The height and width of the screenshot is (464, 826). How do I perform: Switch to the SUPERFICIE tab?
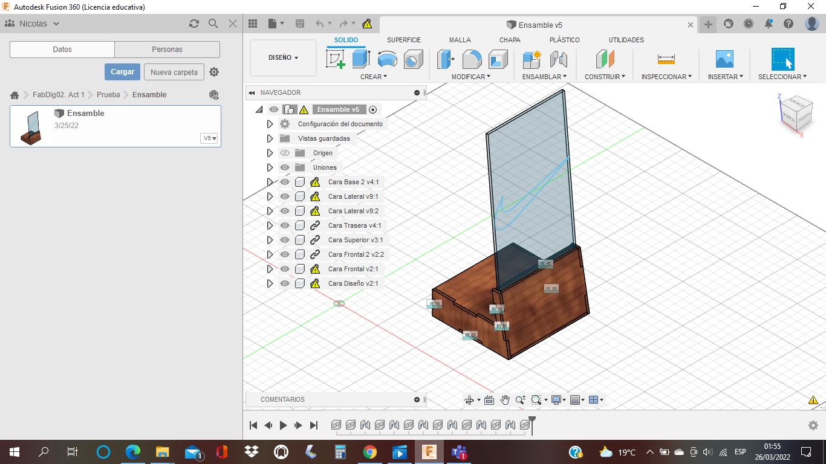pos(403,40)
